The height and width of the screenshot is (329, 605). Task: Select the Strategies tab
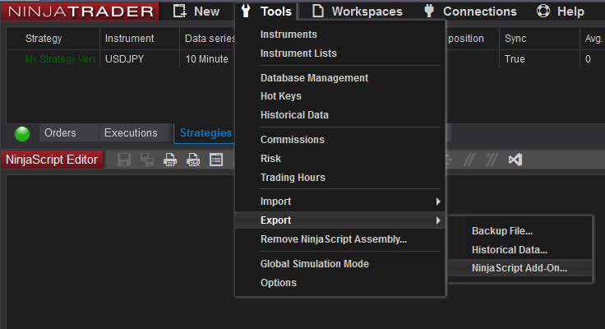(x=206, y=133)
